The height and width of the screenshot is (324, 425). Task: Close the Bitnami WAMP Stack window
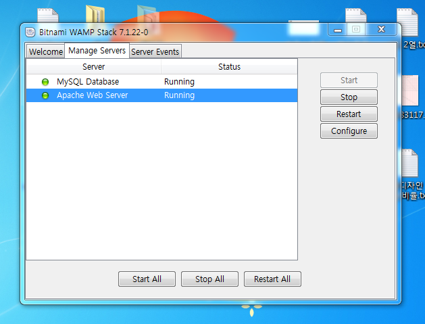tap(381, 29)
